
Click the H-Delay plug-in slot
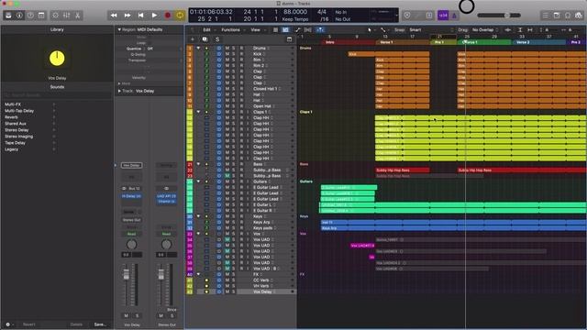coord(131,196)
